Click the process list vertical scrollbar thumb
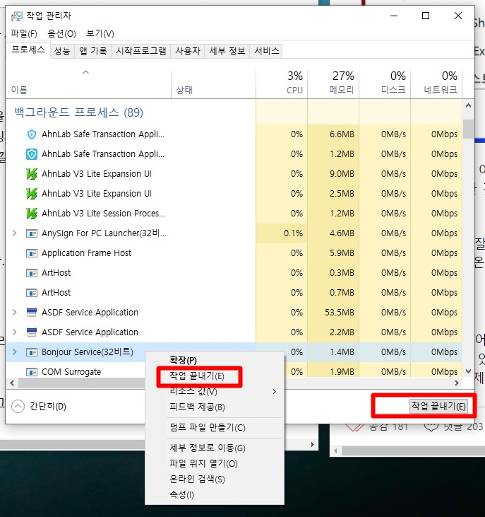485x517 pixels. pos(469,129)
